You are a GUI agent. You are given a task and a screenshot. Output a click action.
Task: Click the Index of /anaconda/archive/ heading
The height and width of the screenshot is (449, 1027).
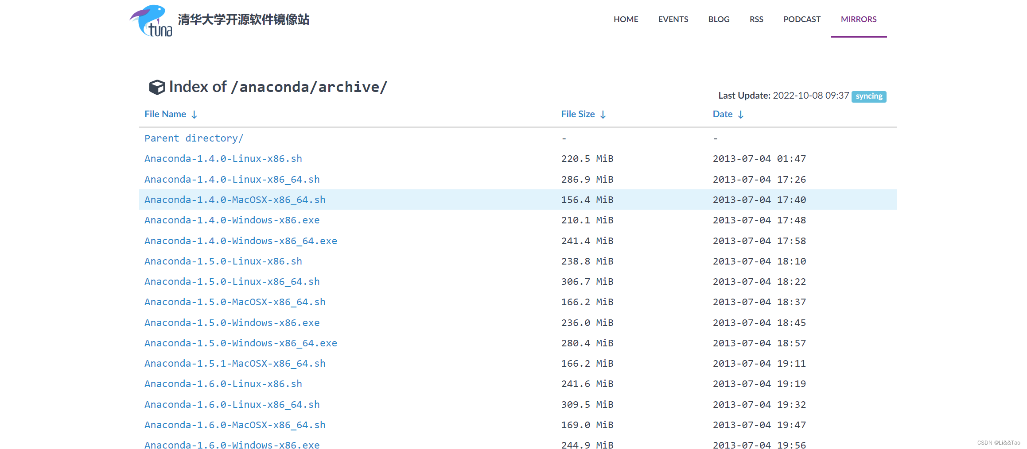pos(278,87)
